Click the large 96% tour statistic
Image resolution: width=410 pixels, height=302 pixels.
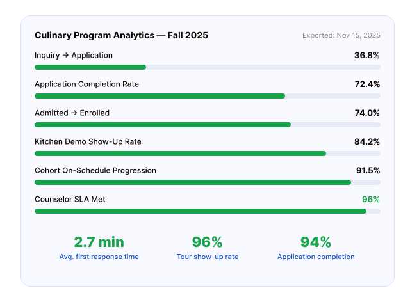tap(208, 242)
